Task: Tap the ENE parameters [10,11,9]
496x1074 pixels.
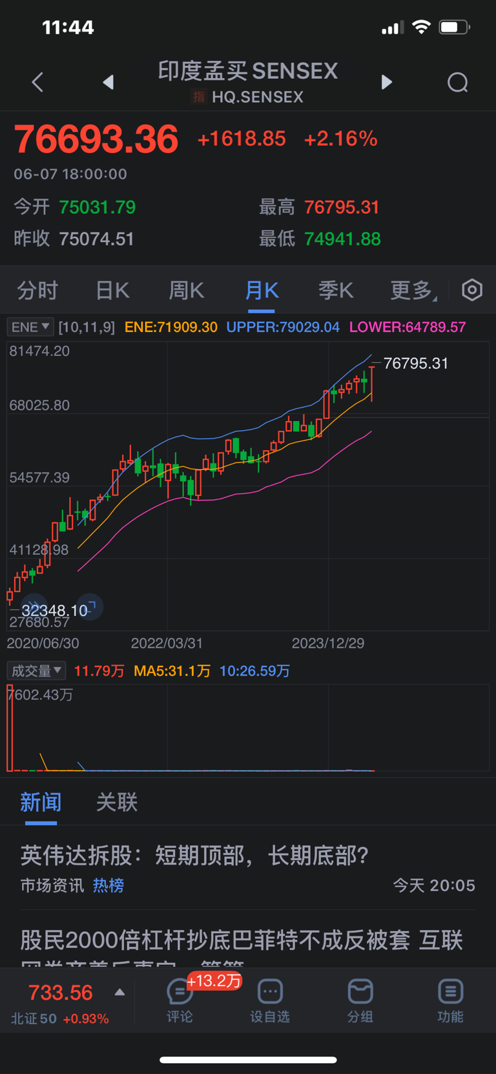Action: point(87,327)
